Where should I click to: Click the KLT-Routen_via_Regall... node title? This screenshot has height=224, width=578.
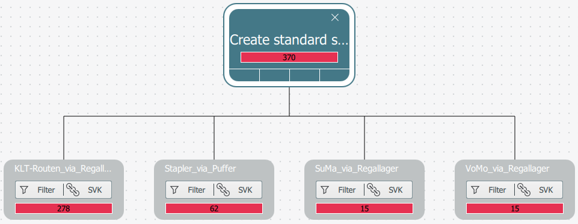pyautogui.click(x=63, y=169)
